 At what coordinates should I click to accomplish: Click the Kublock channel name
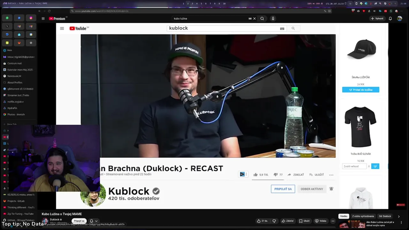[x=129, y=191]
